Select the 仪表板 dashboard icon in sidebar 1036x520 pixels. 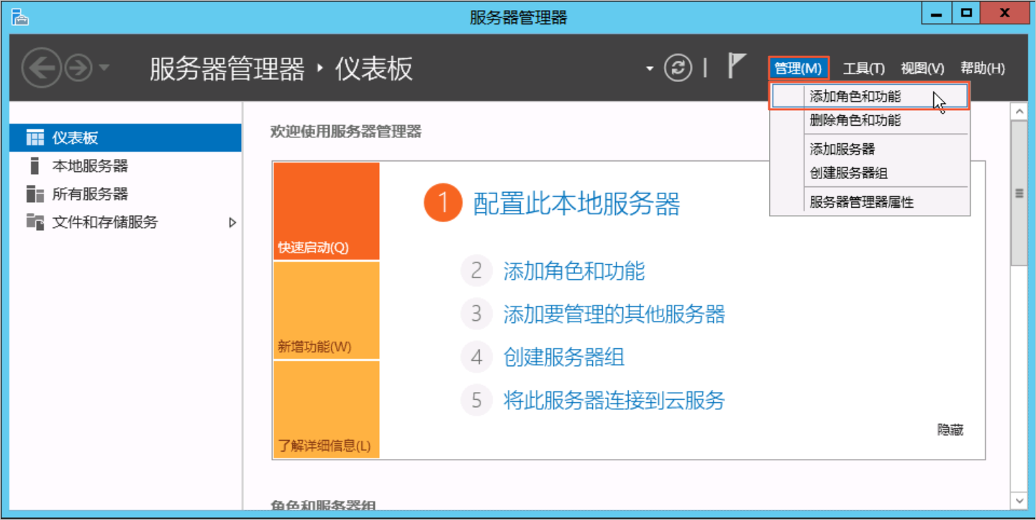35,137
